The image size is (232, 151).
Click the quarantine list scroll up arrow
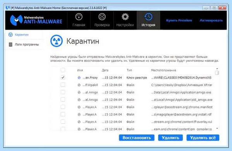point(217,69)
